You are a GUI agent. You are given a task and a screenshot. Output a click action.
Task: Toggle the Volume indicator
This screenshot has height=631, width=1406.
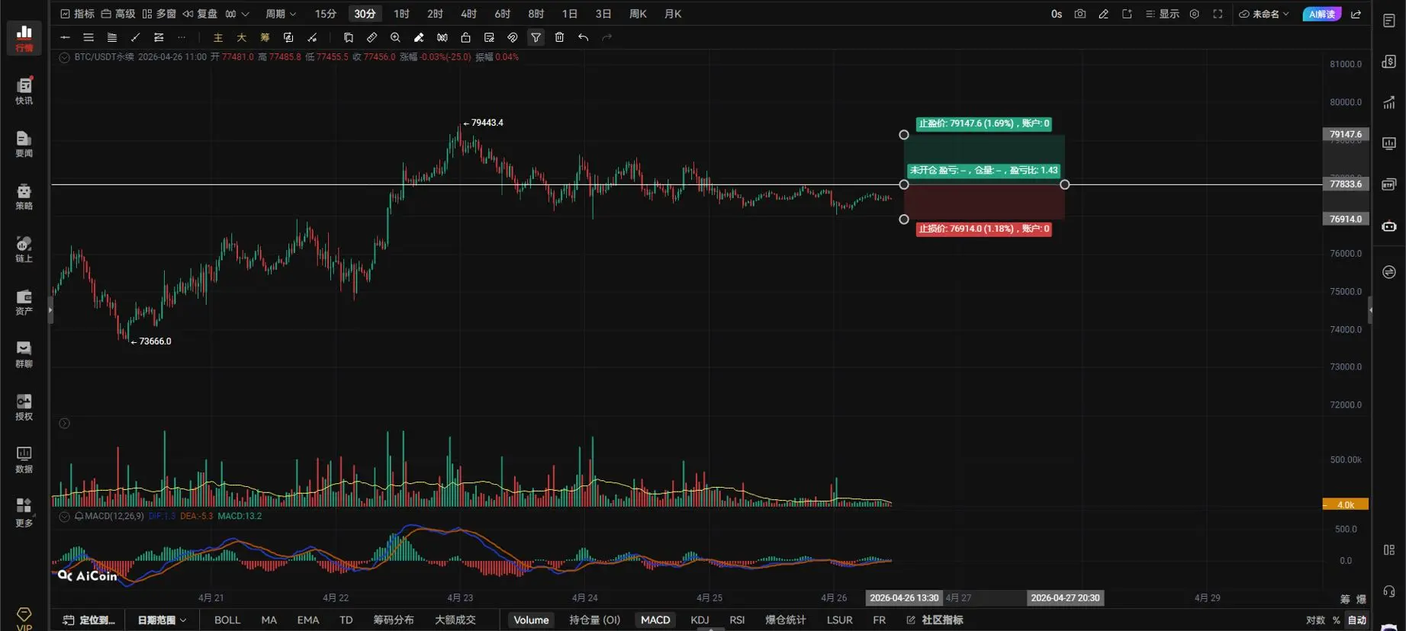click(531, 620)
